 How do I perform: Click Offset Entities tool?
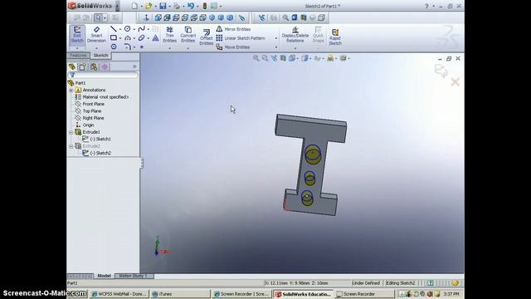(x=206, y=37)
